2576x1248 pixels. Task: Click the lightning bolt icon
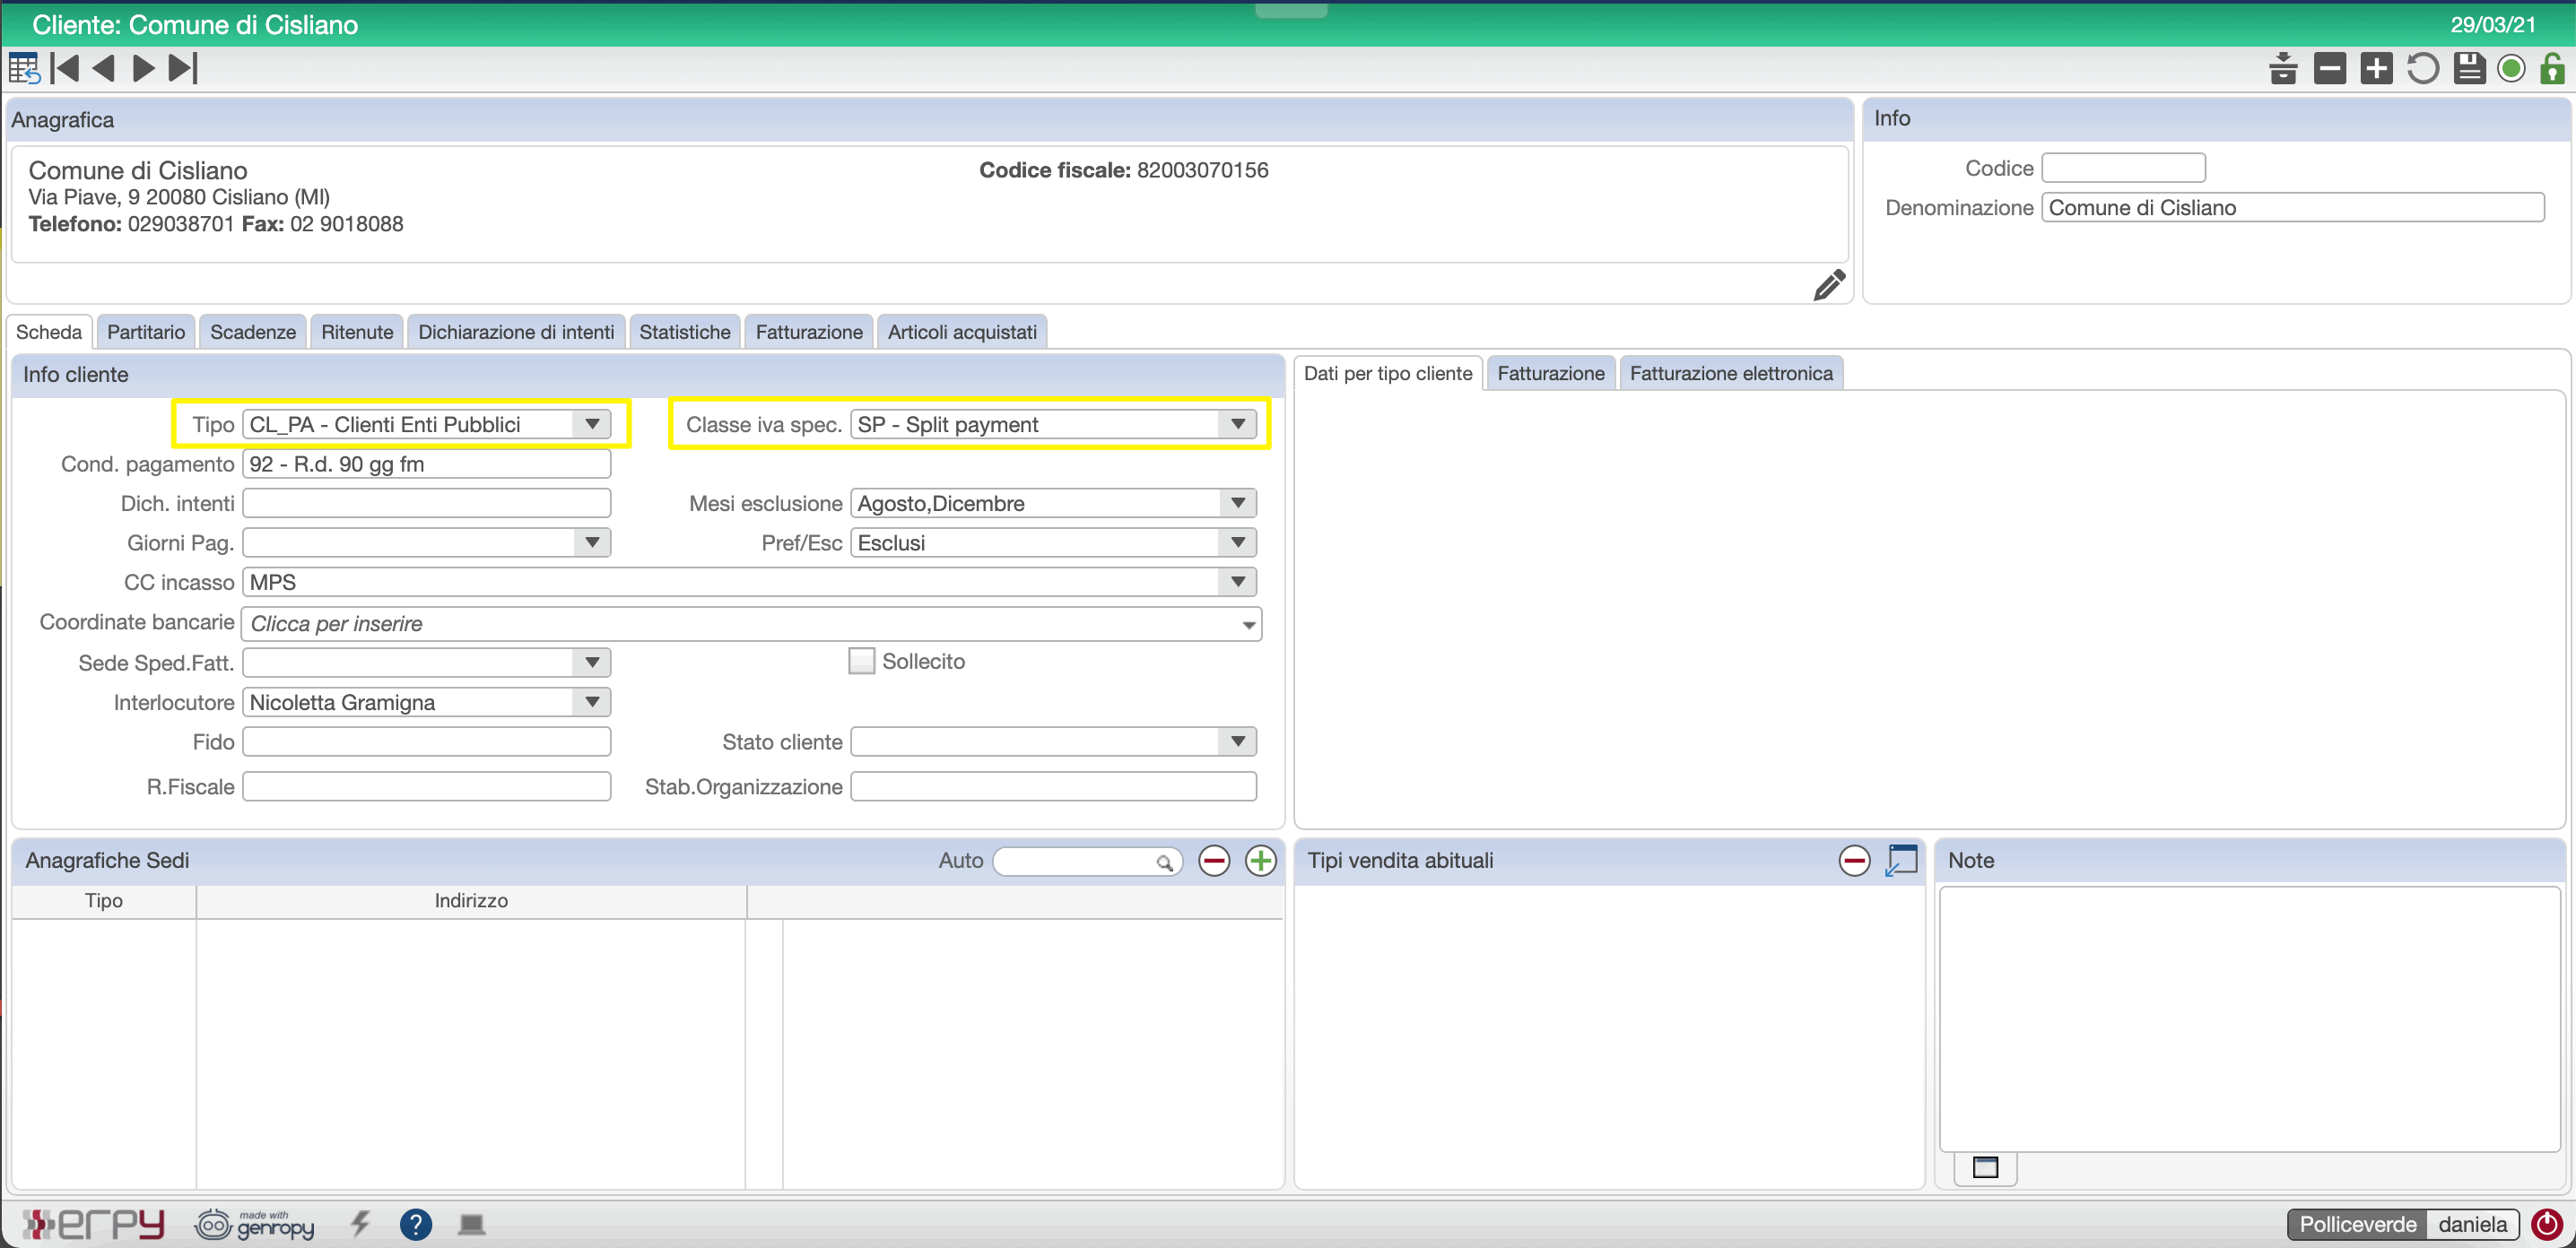tap(361, 1224)
